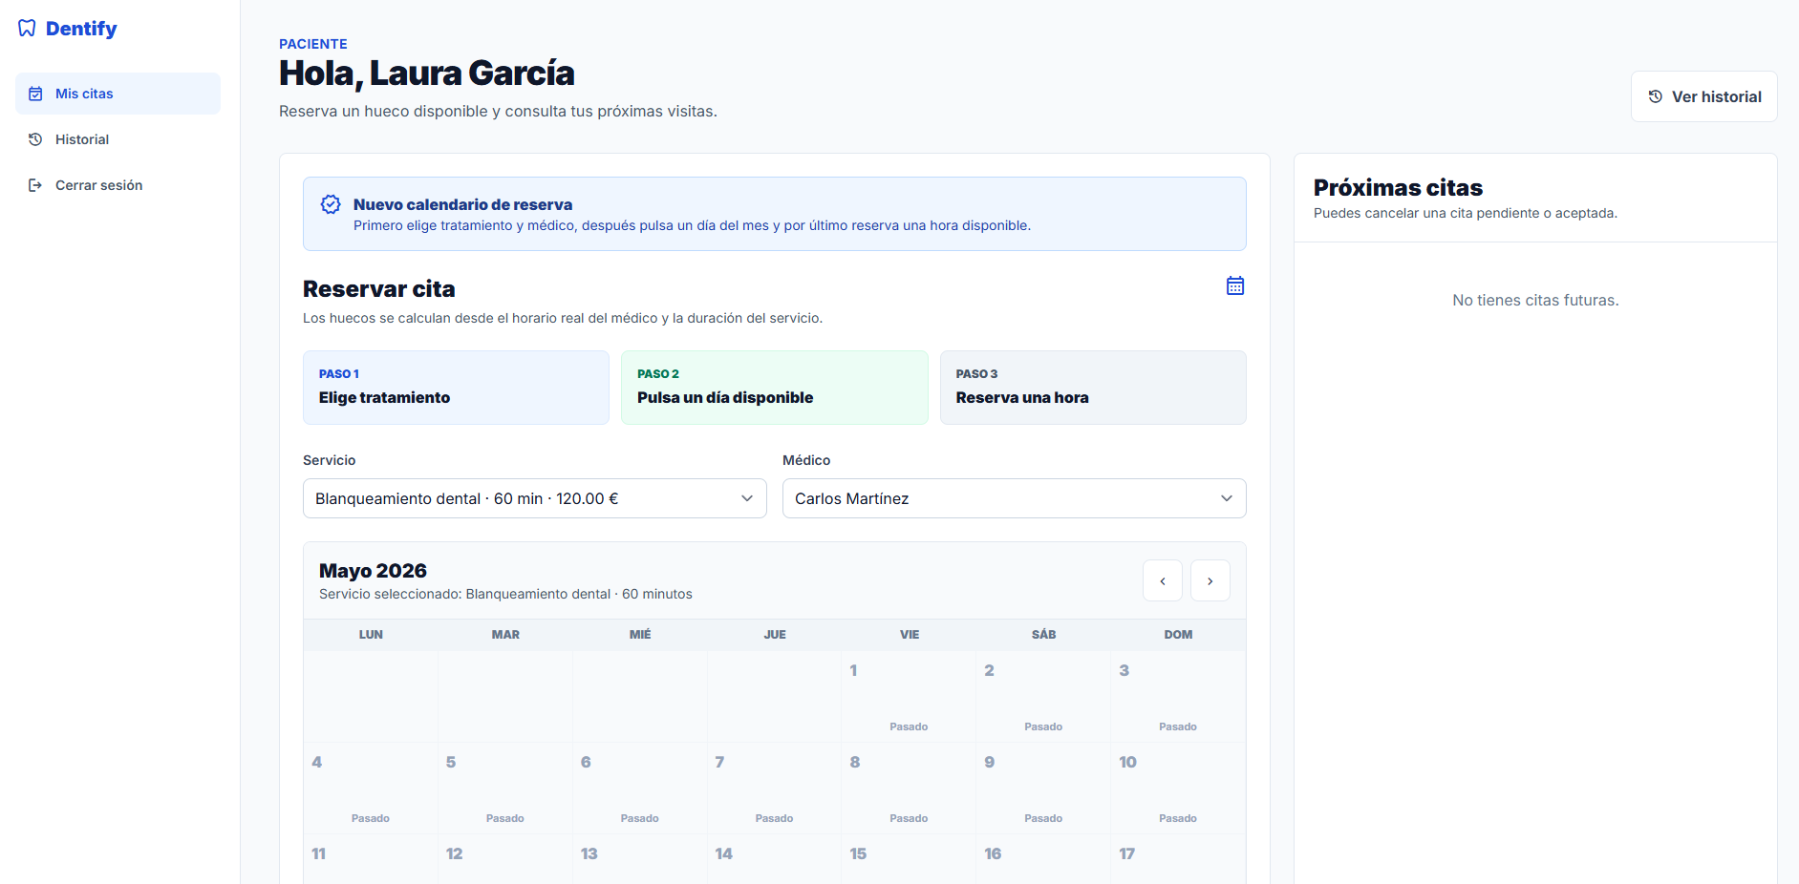Select day 3 in the May calendar

[1178, 697]
